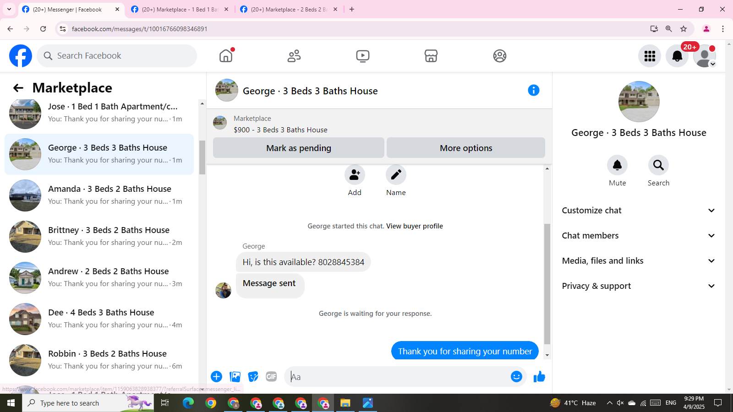Image resolution: width=733 pixels, height=412 pixels.
Task: Click the message input field
Action: click(x=399, y=377)
